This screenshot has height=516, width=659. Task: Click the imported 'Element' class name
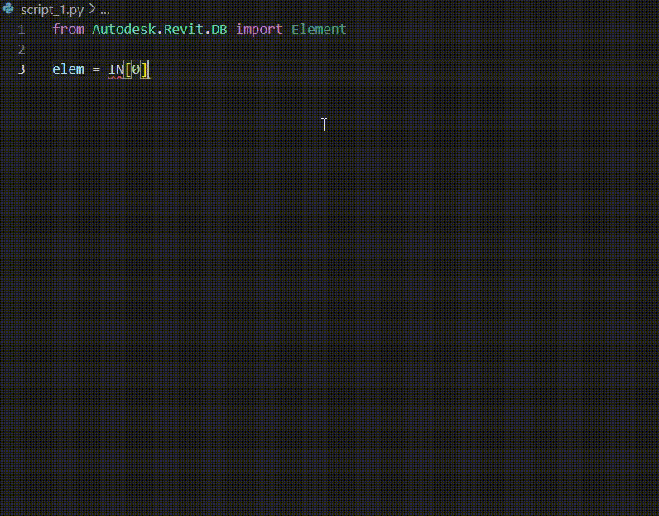(x=319, y=30)
